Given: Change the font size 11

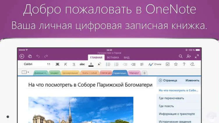Looking at the screenshot, I should [49, 64].
